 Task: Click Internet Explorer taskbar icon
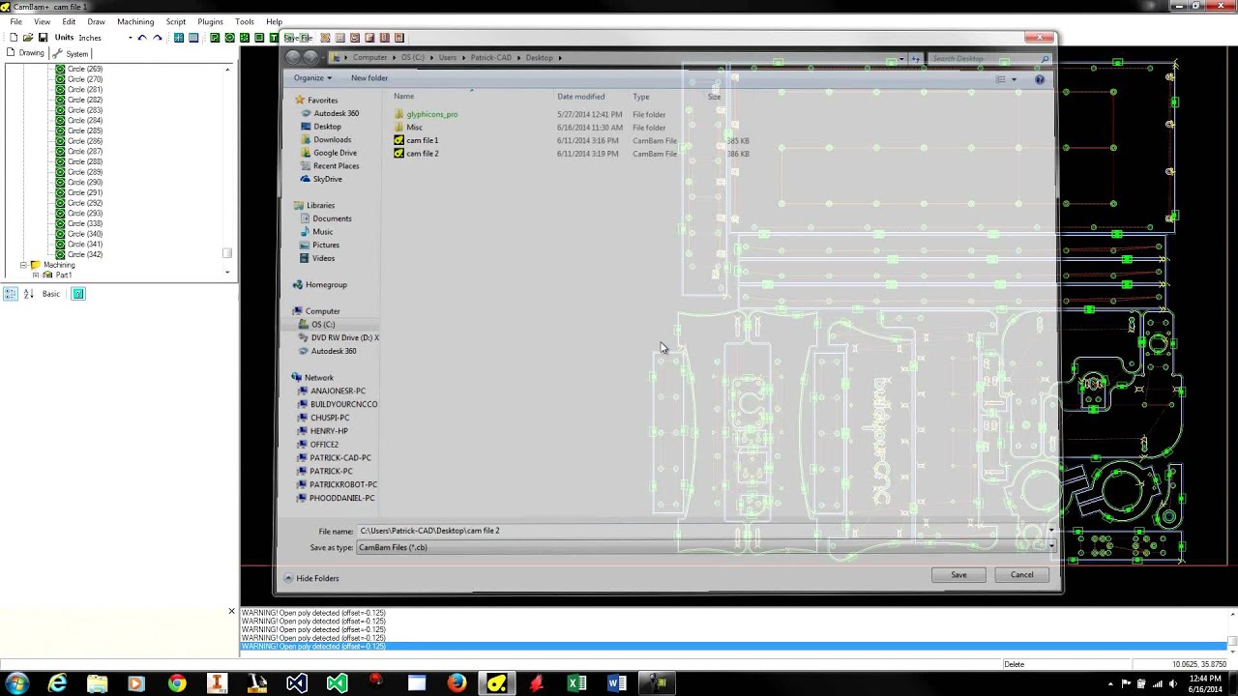tap(58, 683)
